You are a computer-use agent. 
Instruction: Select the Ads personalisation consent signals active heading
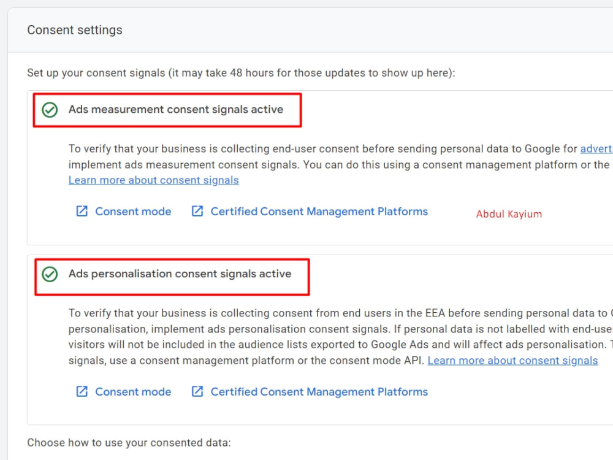181,274
